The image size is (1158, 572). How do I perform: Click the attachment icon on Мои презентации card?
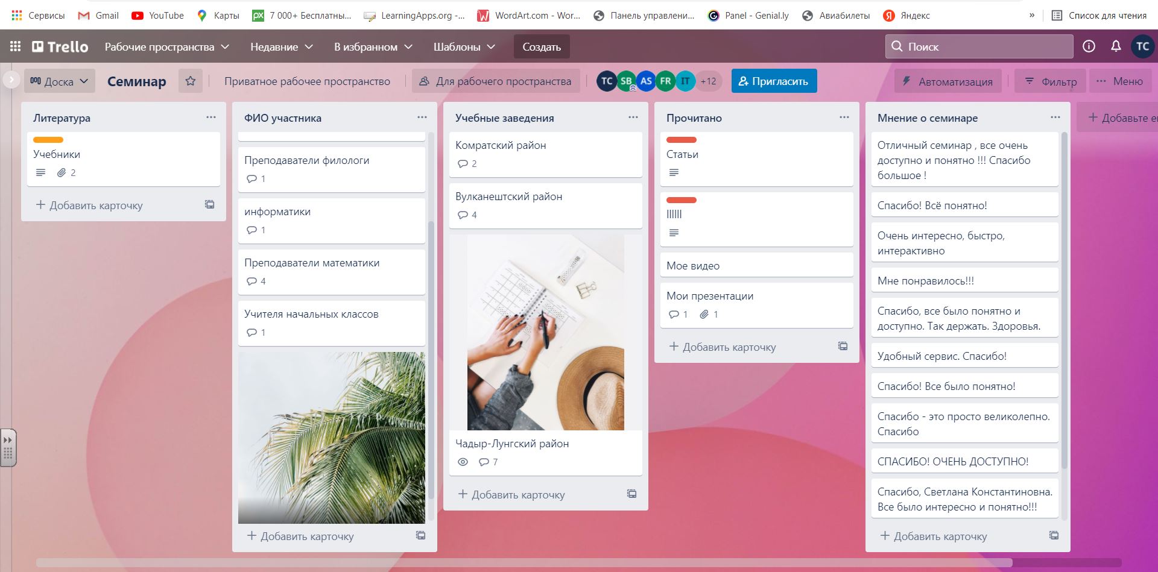coord(704,315)
